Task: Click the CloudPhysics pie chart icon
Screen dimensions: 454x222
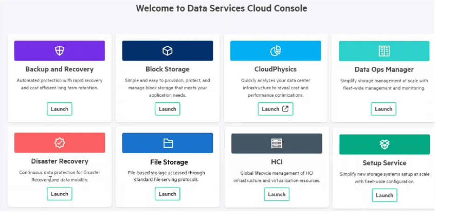Action: click(x=276, y=51)
